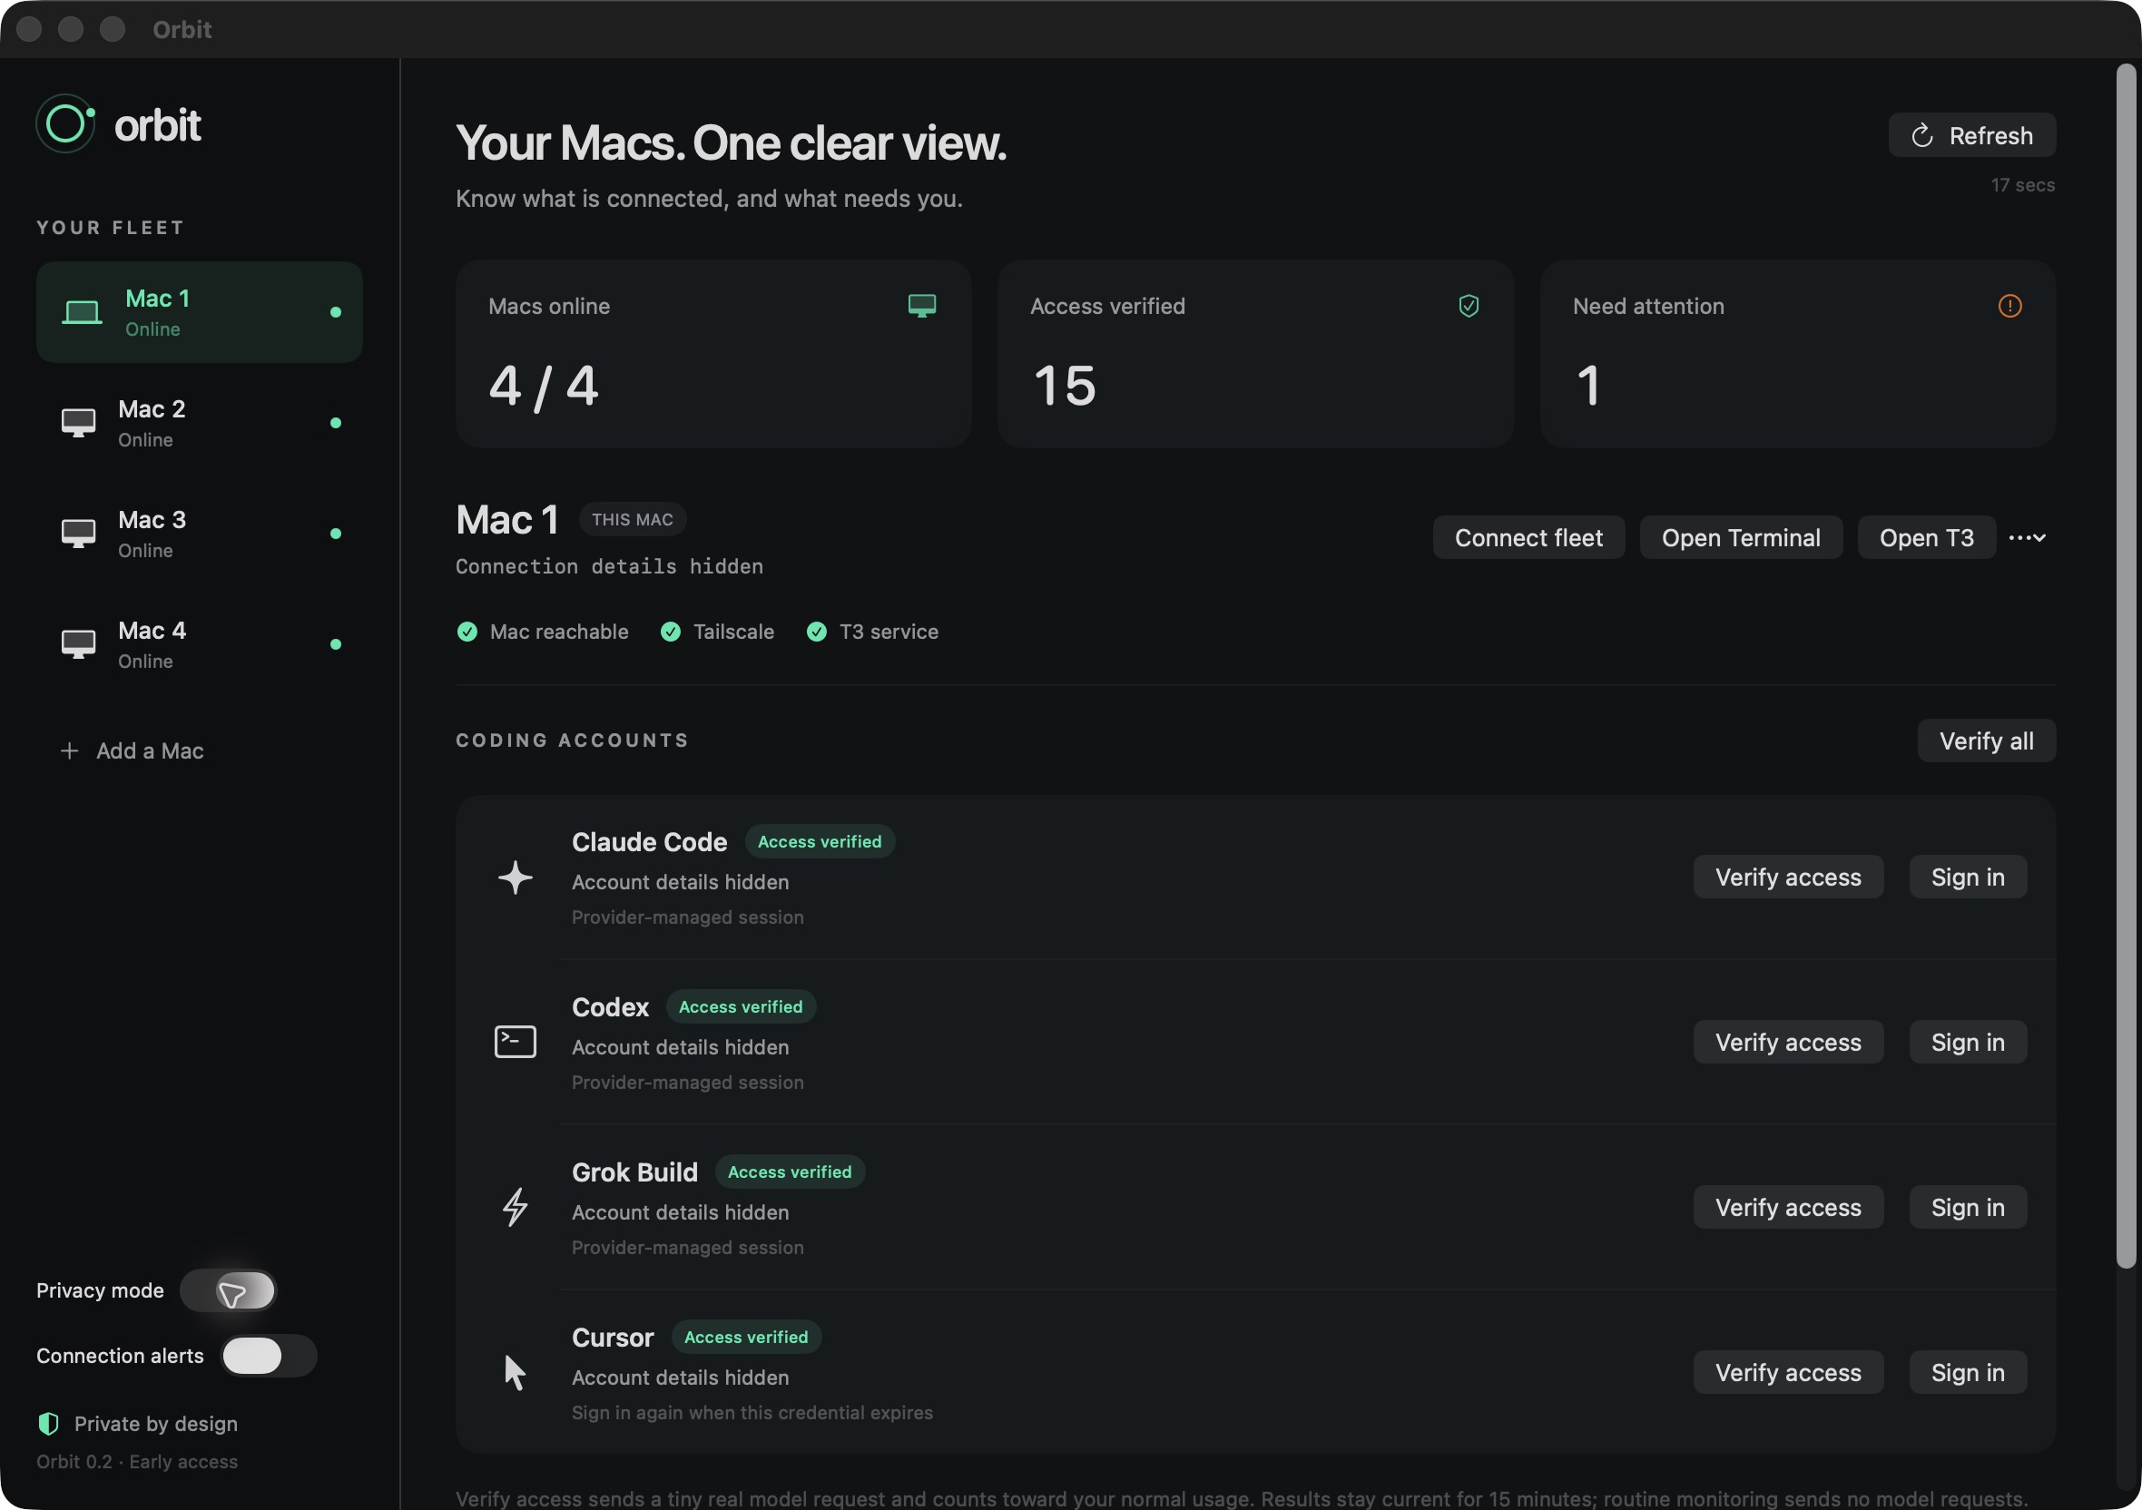The width and height of the screenshot is (2142, 1510).
Task: Click the Open T3 button
Action: (x=1927, y=537)
